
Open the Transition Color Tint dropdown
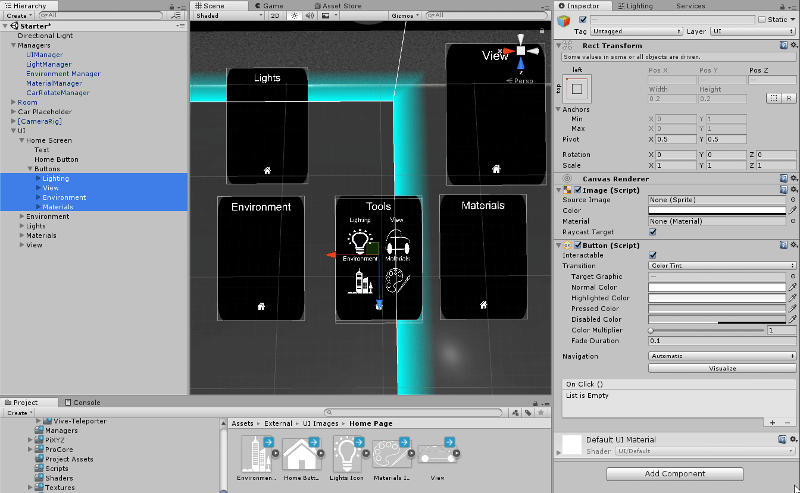pos(722,266)
